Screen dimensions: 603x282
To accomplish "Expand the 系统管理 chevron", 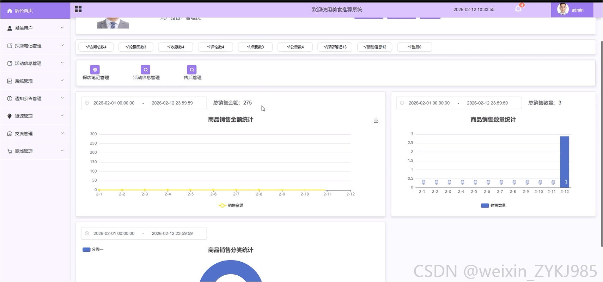I will (x=62, y=81).
